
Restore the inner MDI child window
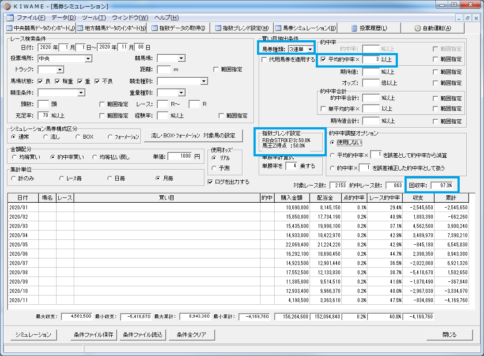pyautogui.click(x=467, y=18)
